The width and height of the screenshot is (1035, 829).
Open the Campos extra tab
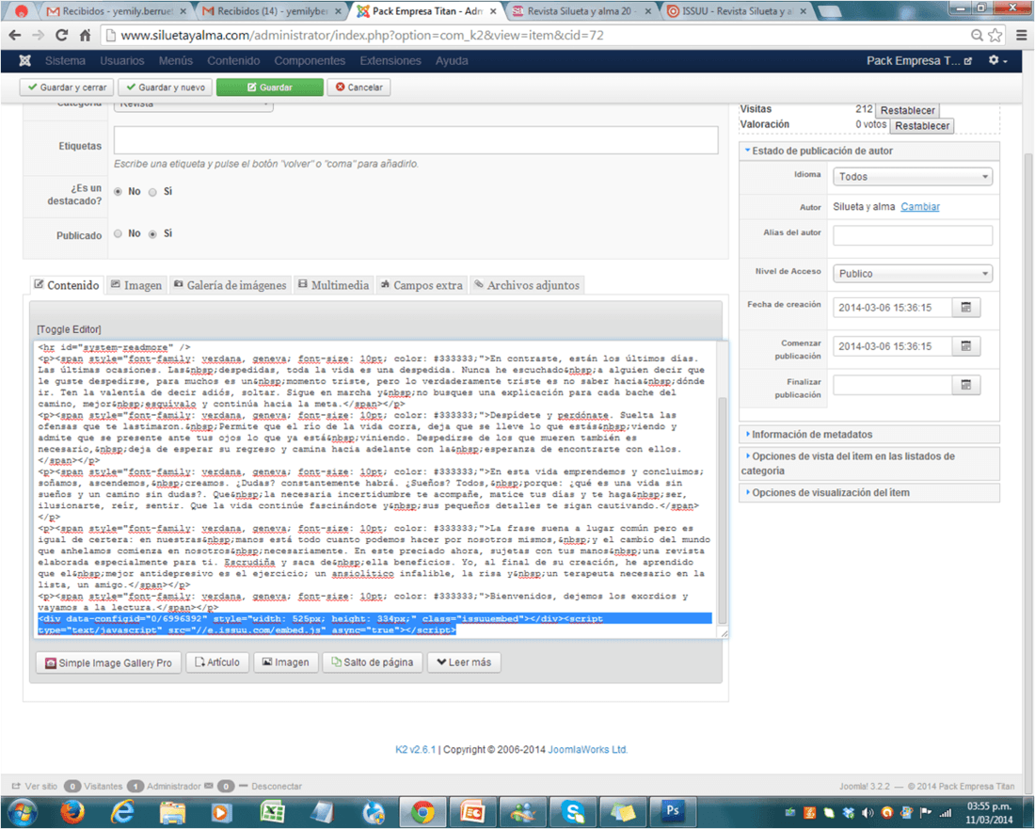[x=422, y=285]
